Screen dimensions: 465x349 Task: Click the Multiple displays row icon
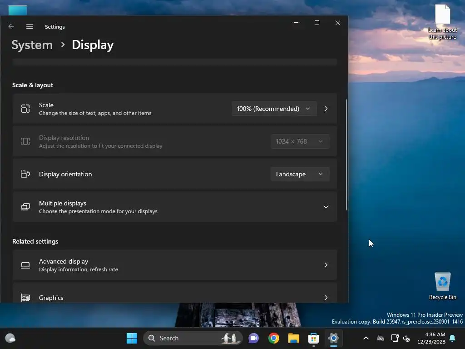tap(25, 207)
